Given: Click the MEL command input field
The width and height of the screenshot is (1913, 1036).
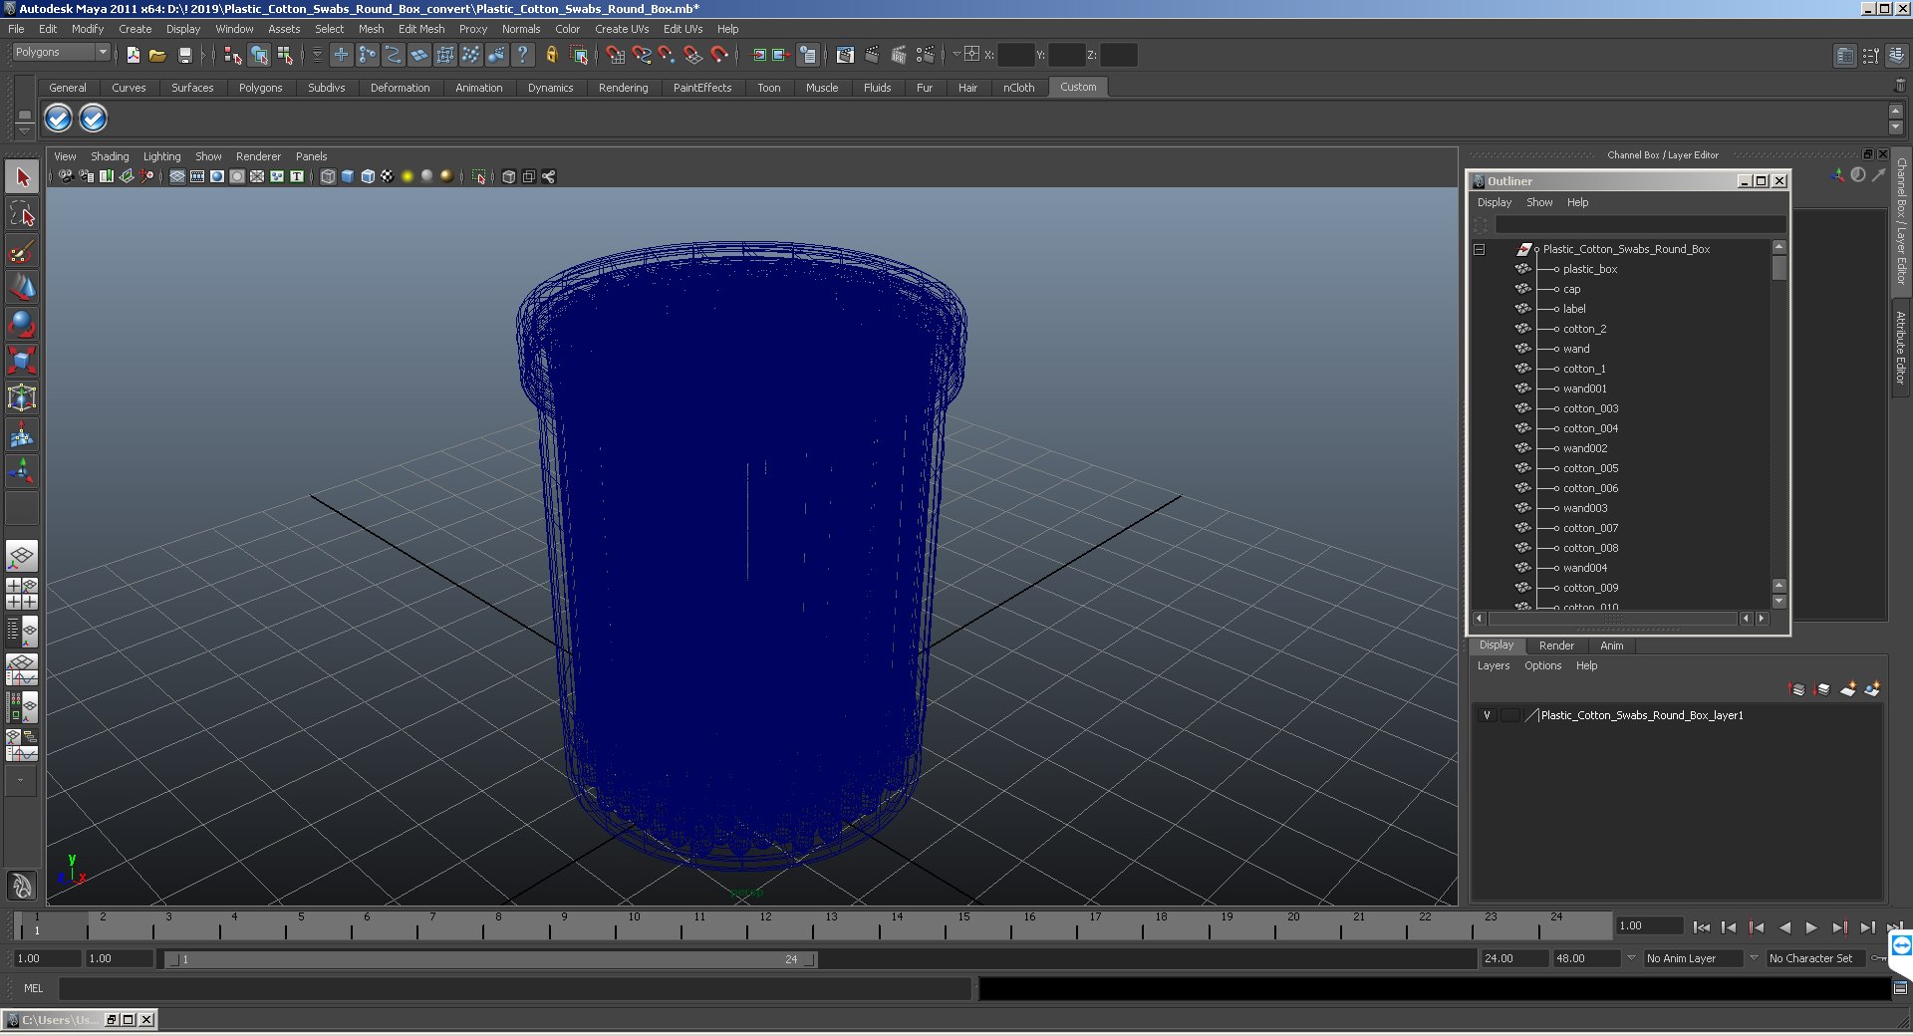Looking at the screenshot, I should 515,988.
